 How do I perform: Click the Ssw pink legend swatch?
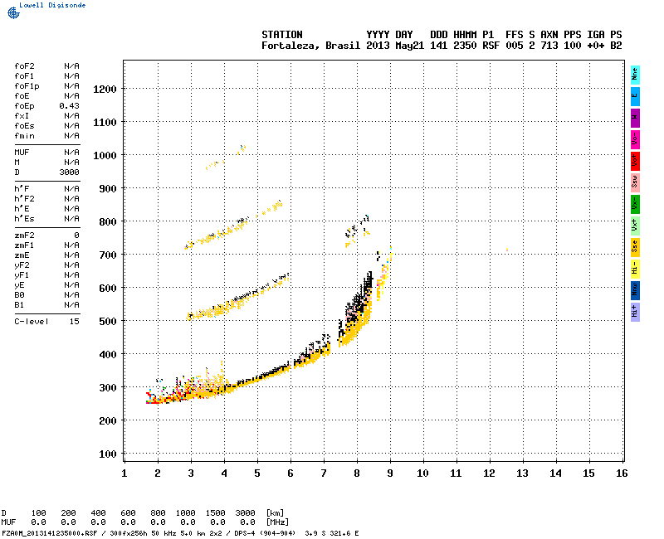click(635, 182)
